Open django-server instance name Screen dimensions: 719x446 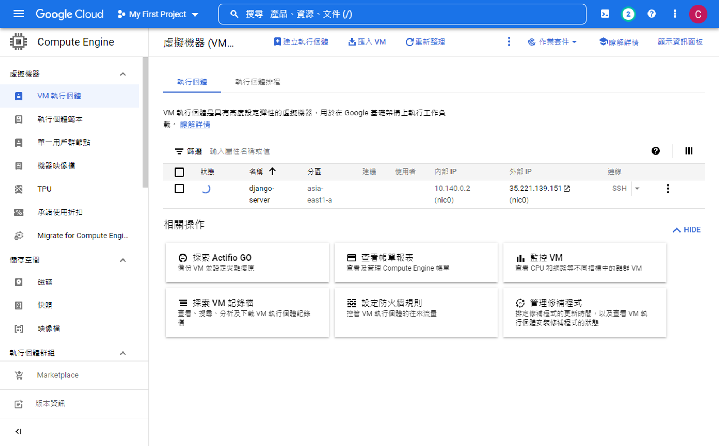coord(262,194)
